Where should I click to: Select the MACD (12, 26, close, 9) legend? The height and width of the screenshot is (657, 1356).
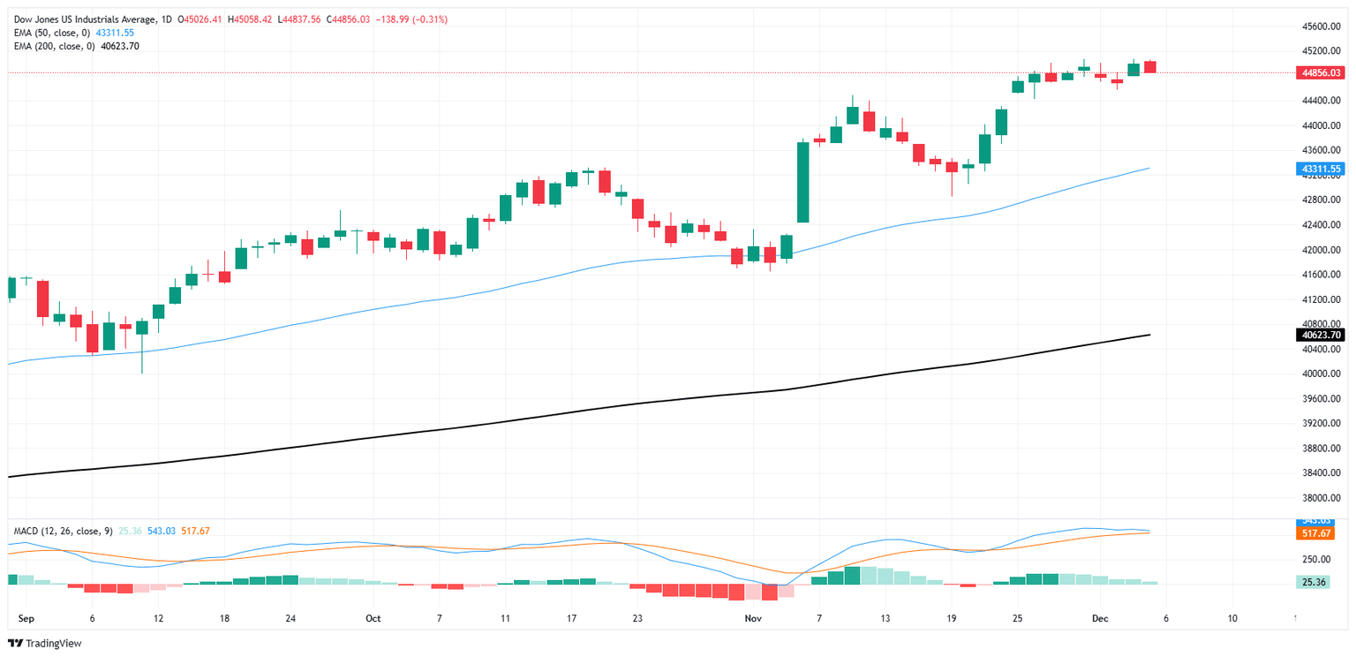pos(62,531)
